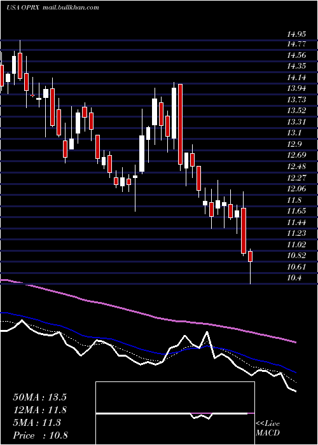Select the 12.06 price axis label

tap(296, 189)
